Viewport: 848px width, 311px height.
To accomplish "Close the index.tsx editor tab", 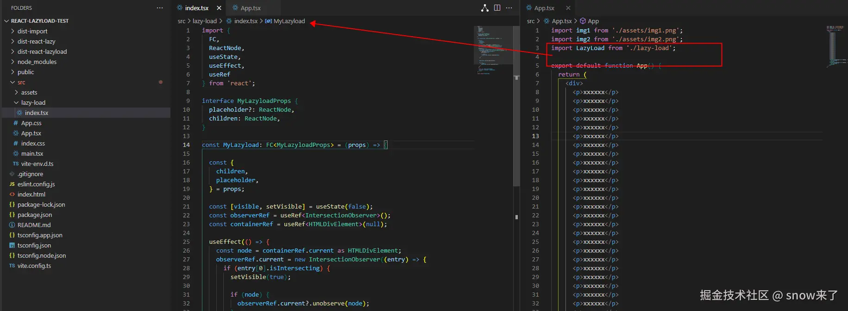I will pyautogui.click(x=219, y=8).
